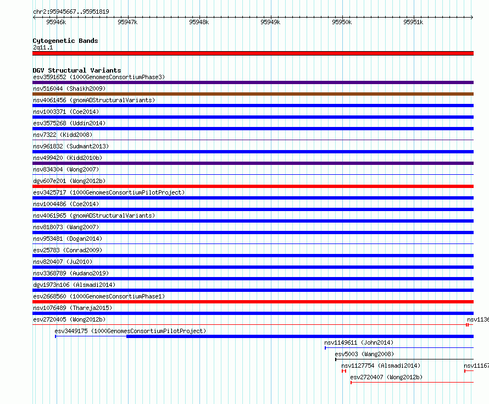Open the nsv1076489 (Thareja2015) label
489x404 pixels.
[x=73, y=308]
